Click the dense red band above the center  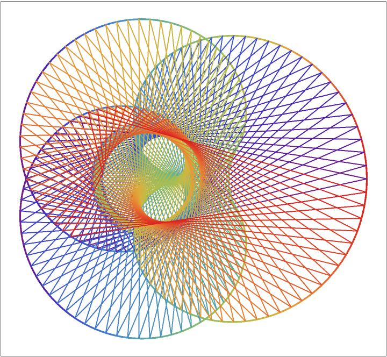(x=161, y=129)
